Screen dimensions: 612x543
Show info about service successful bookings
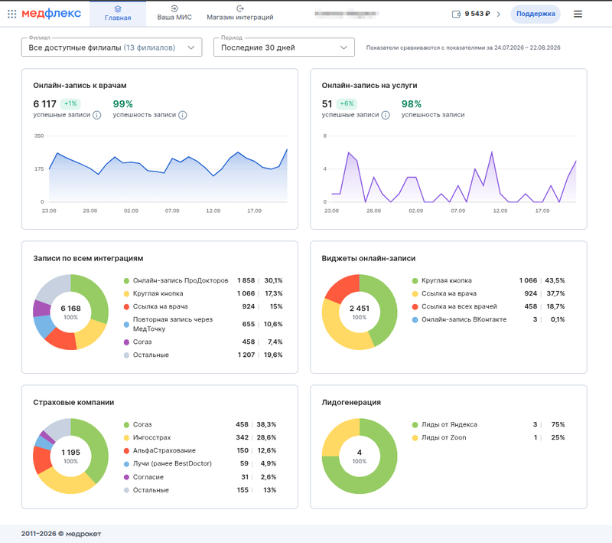(386, 115)
